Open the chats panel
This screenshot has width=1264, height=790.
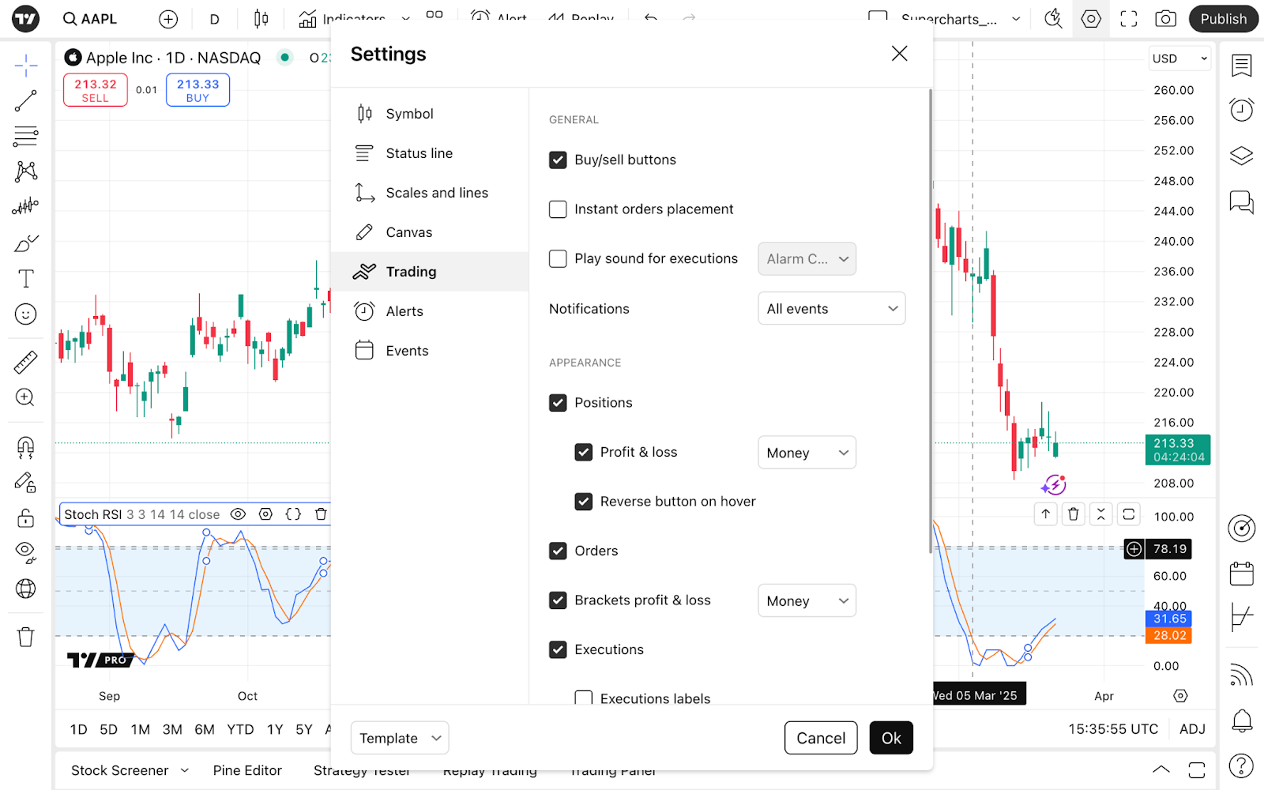(x=1242, y=202)
